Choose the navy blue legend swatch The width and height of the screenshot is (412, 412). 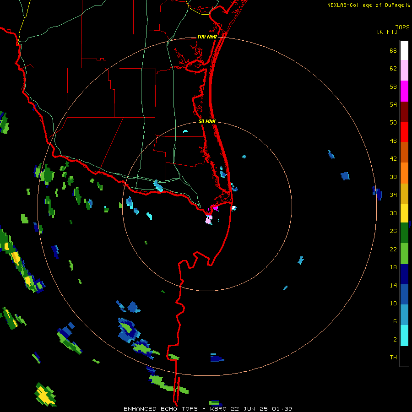(x=404, y=274)
